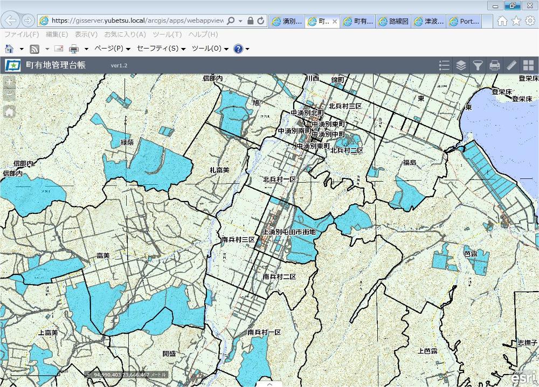The width and height of the screenshot is (539, 387).
Task: Click the URL address field
Action: point(135,21)
